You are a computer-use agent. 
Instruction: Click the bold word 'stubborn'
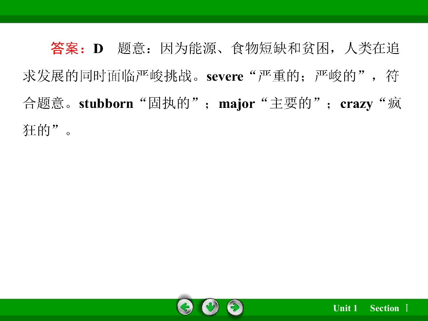tap(106, 104)
